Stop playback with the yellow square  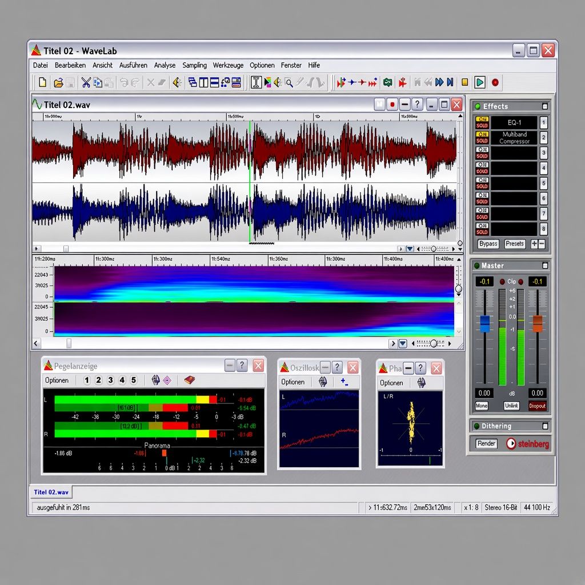coord(465,82)
